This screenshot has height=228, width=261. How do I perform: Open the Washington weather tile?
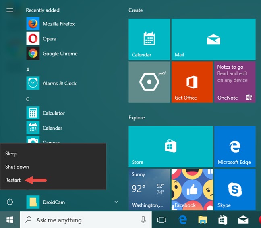point(149,190)
